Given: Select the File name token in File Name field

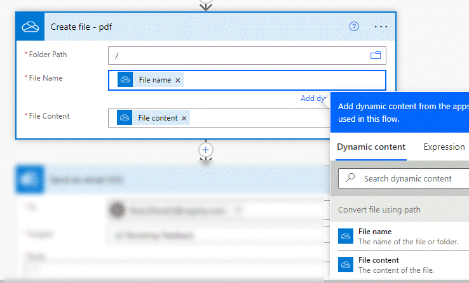Looking at the screenshot, I should (151, 80).
